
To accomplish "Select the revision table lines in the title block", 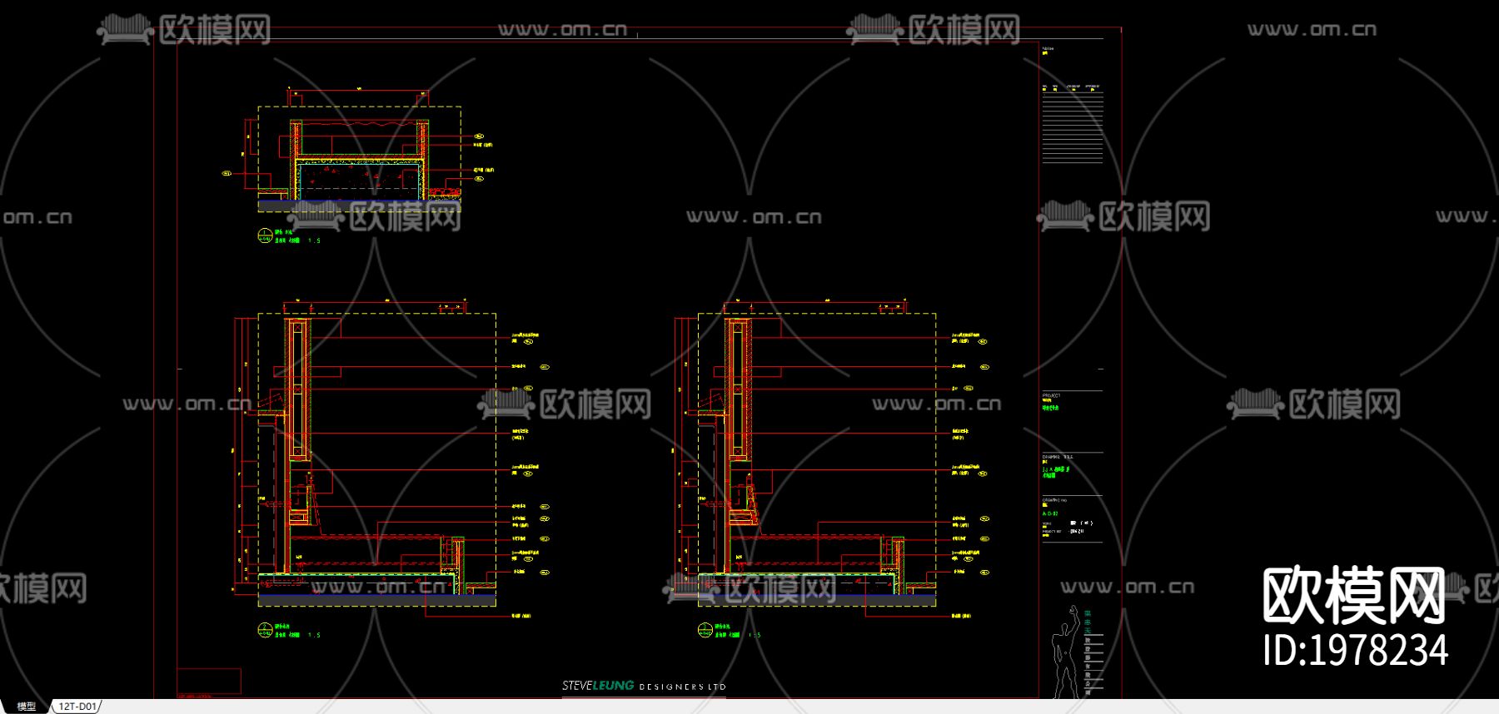I will point(1073,126).
